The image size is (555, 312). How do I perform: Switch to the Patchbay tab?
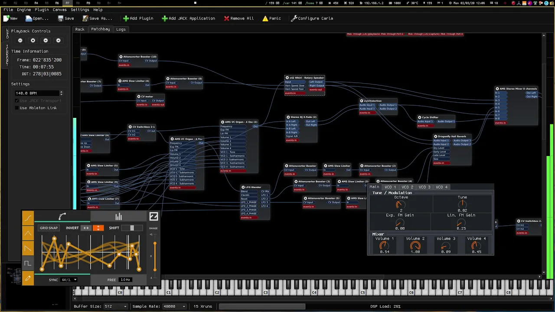click(100, 29)
